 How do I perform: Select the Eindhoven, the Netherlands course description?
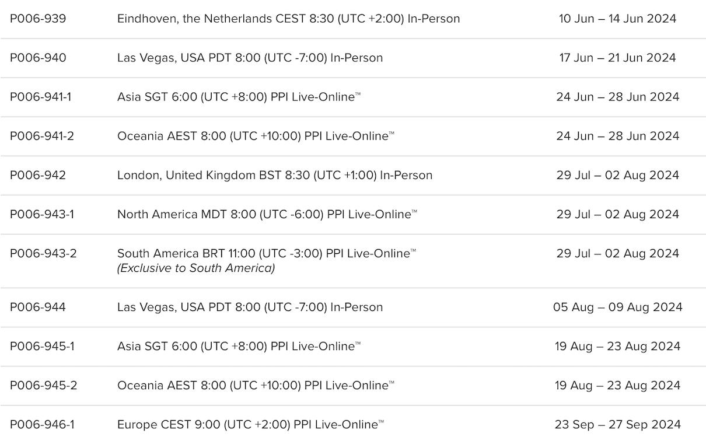(288, 19)
